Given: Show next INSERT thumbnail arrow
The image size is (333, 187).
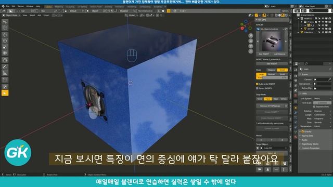Looking at the screenshot, I should coord(286,41).
